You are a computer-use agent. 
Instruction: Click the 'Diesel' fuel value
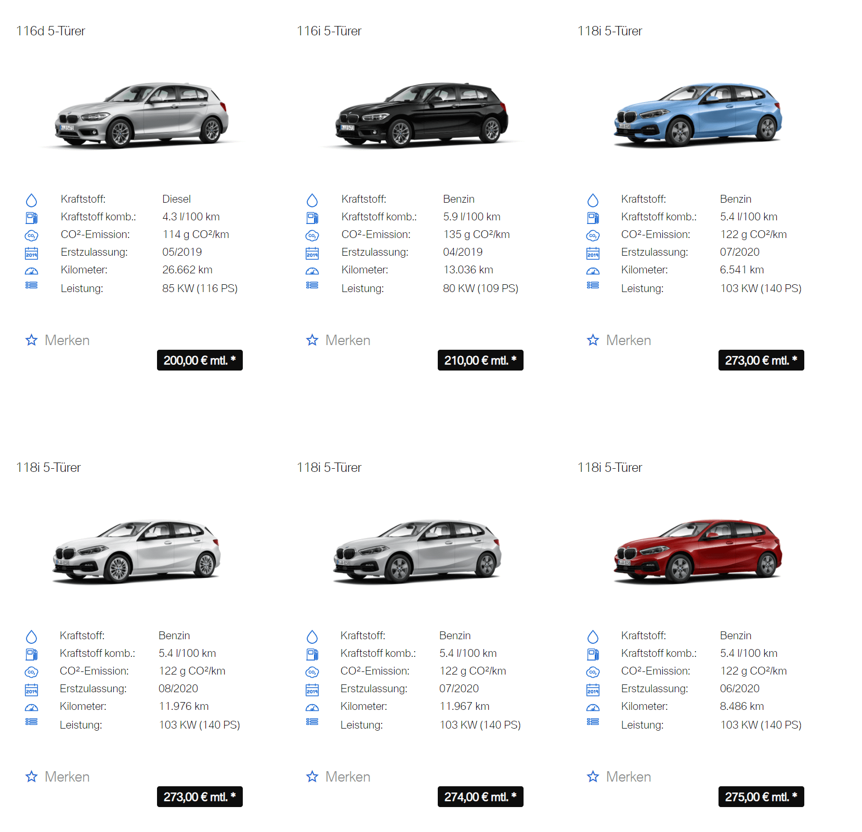click(x=176, y=199)
